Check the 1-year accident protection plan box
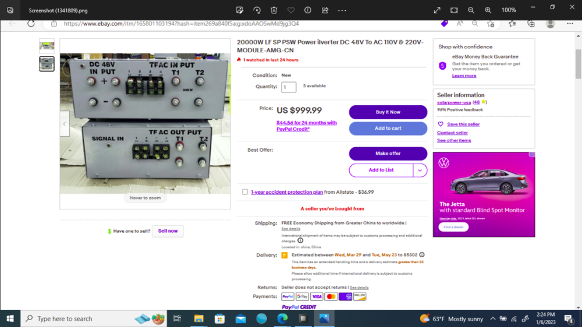The height and width of the screenshot is (327, 582). point(245,192)
